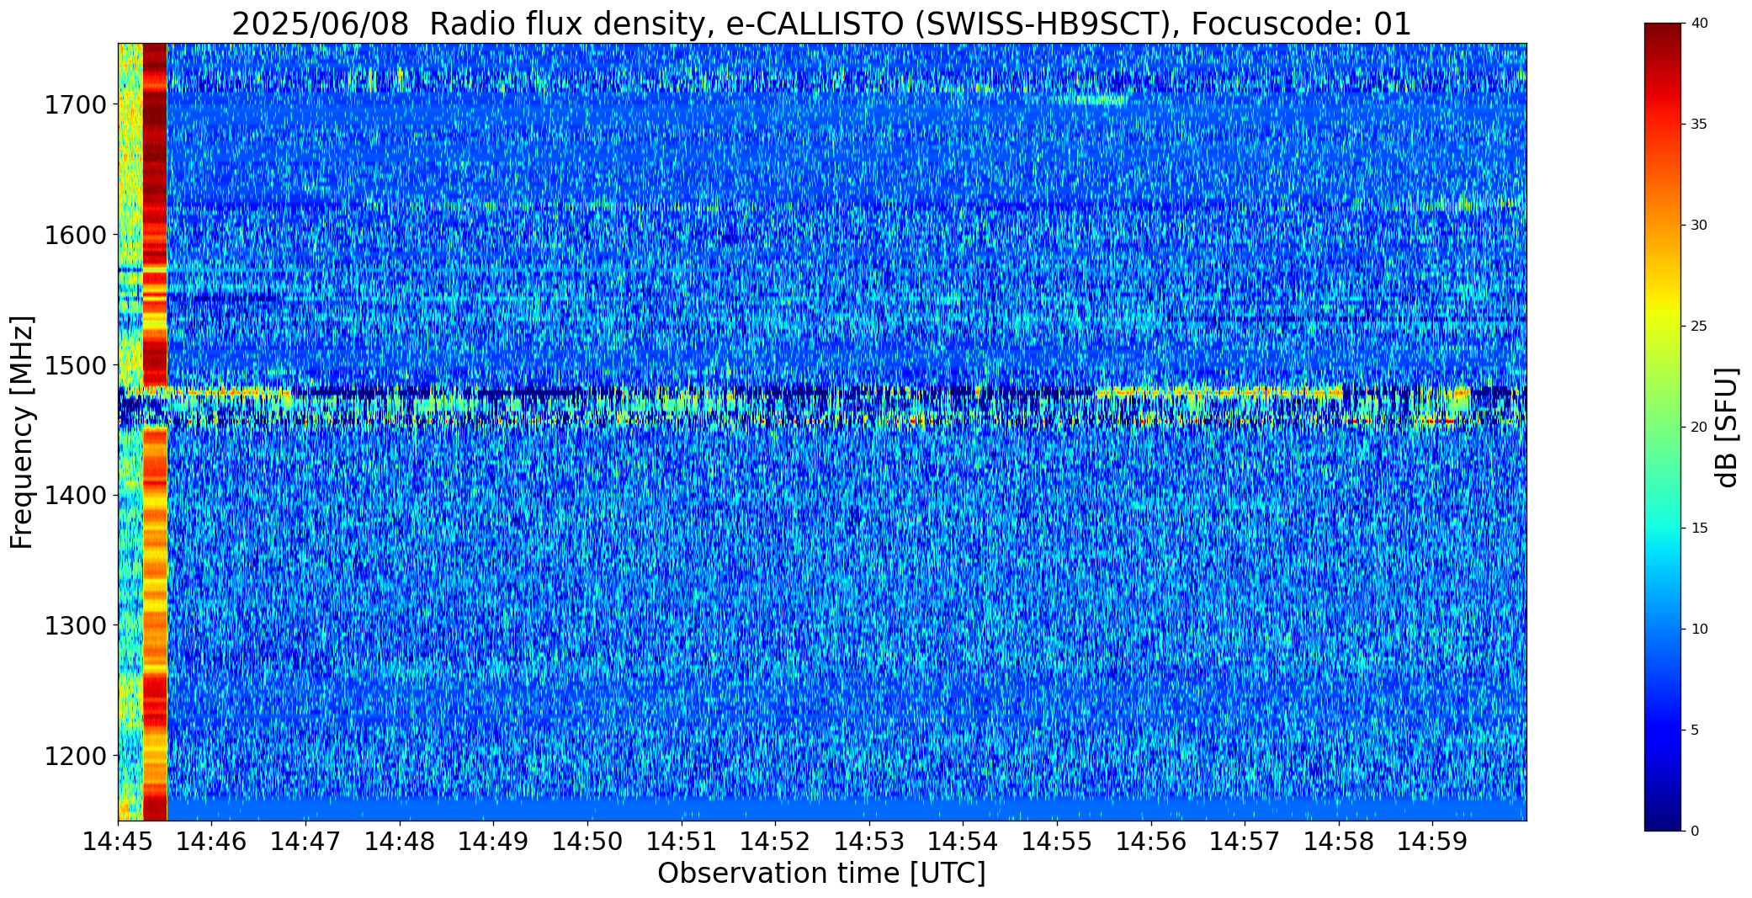Click the 14:46 time tick label

212,841
